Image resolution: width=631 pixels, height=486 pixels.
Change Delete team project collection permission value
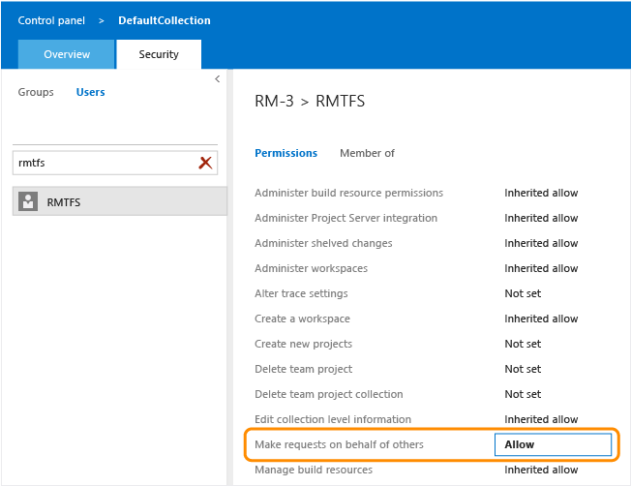pyautogui.click(x=523, y=394)
